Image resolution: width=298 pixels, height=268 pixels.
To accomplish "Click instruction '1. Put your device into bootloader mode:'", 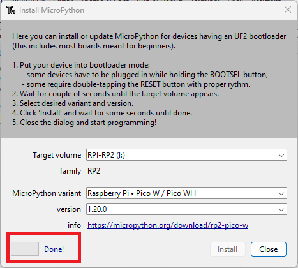I will pyautogui.click(x=81, y=65).
